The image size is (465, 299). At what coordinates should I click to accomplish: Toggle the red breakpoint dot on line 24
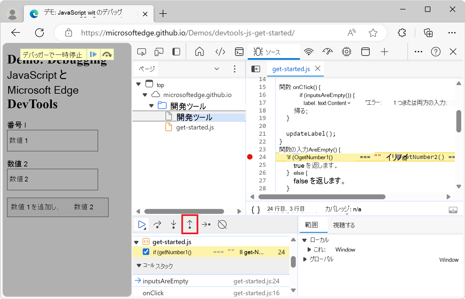(x=250, y=156)
